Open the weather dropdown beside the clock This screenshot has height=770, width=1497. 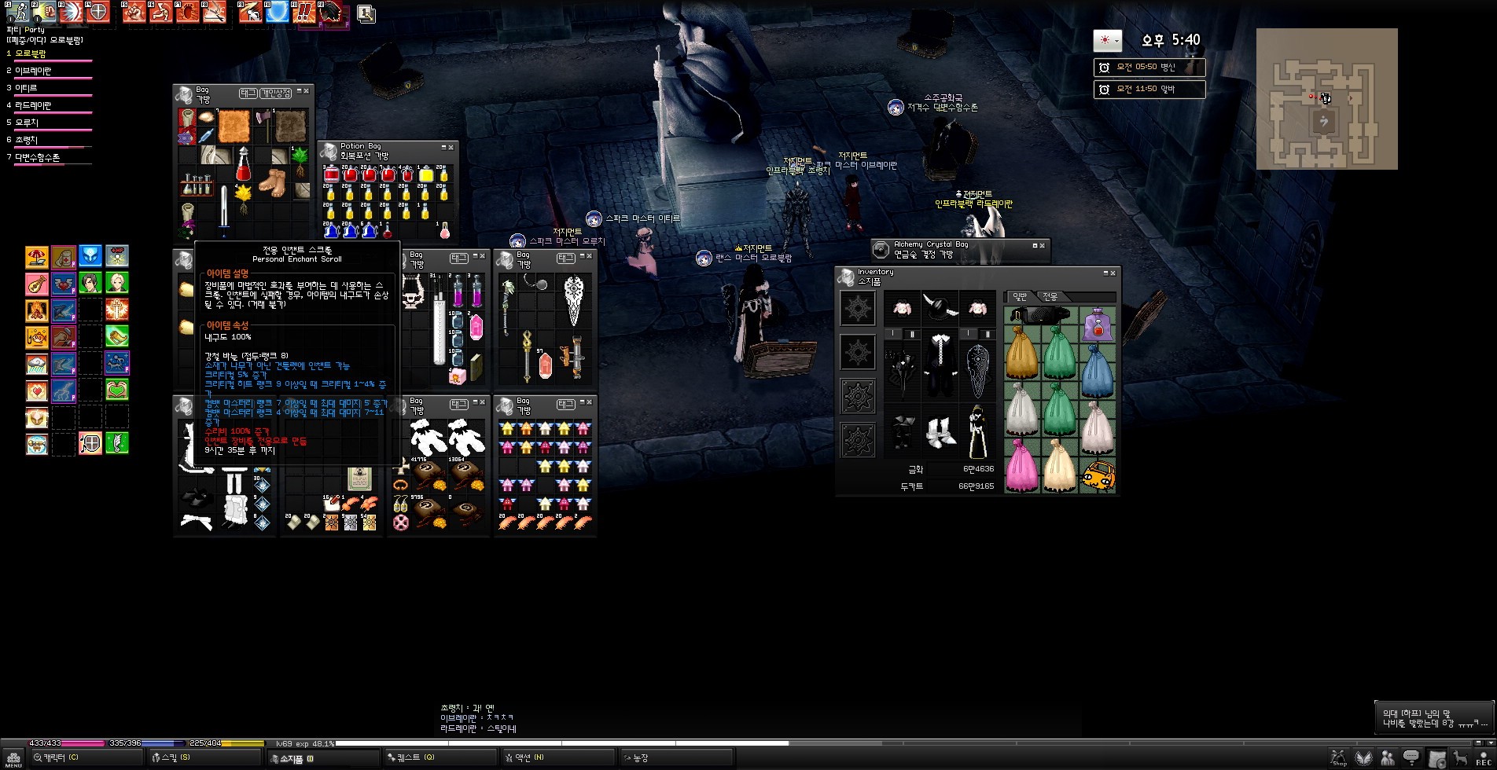point(1107,40)
